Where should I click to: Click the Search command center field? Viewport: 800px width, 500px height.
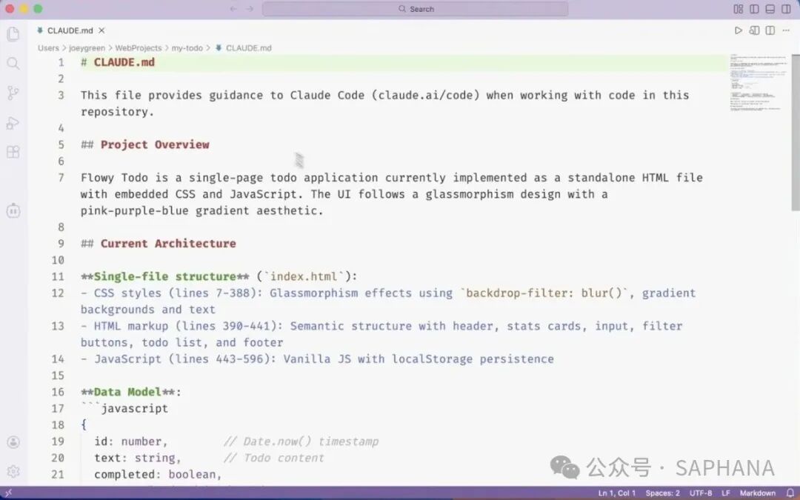415,9
